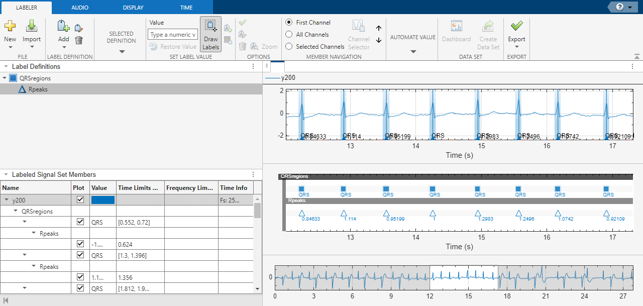The height and width of the screenshot is (306, 643).
Task: Click the Time Limits column header
Action: point(140,188)
